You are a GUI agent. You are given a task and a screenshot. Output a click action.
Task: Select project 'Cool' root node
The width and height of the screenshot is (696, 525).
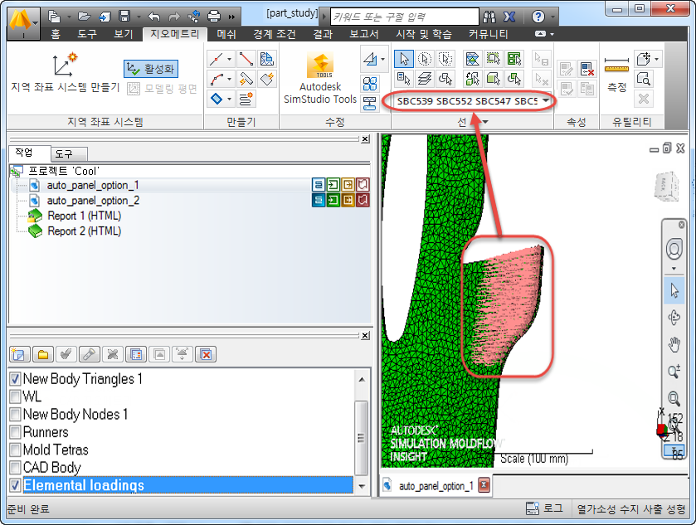point(64,171)
